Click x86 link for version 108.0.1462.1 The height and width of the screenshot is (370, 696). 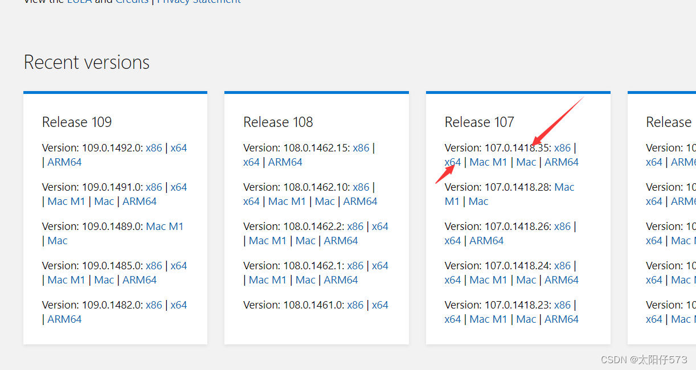click(355, 266)
